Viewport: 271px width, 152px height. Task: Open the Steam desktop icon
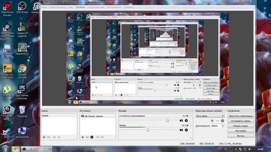tap(7, 133)
